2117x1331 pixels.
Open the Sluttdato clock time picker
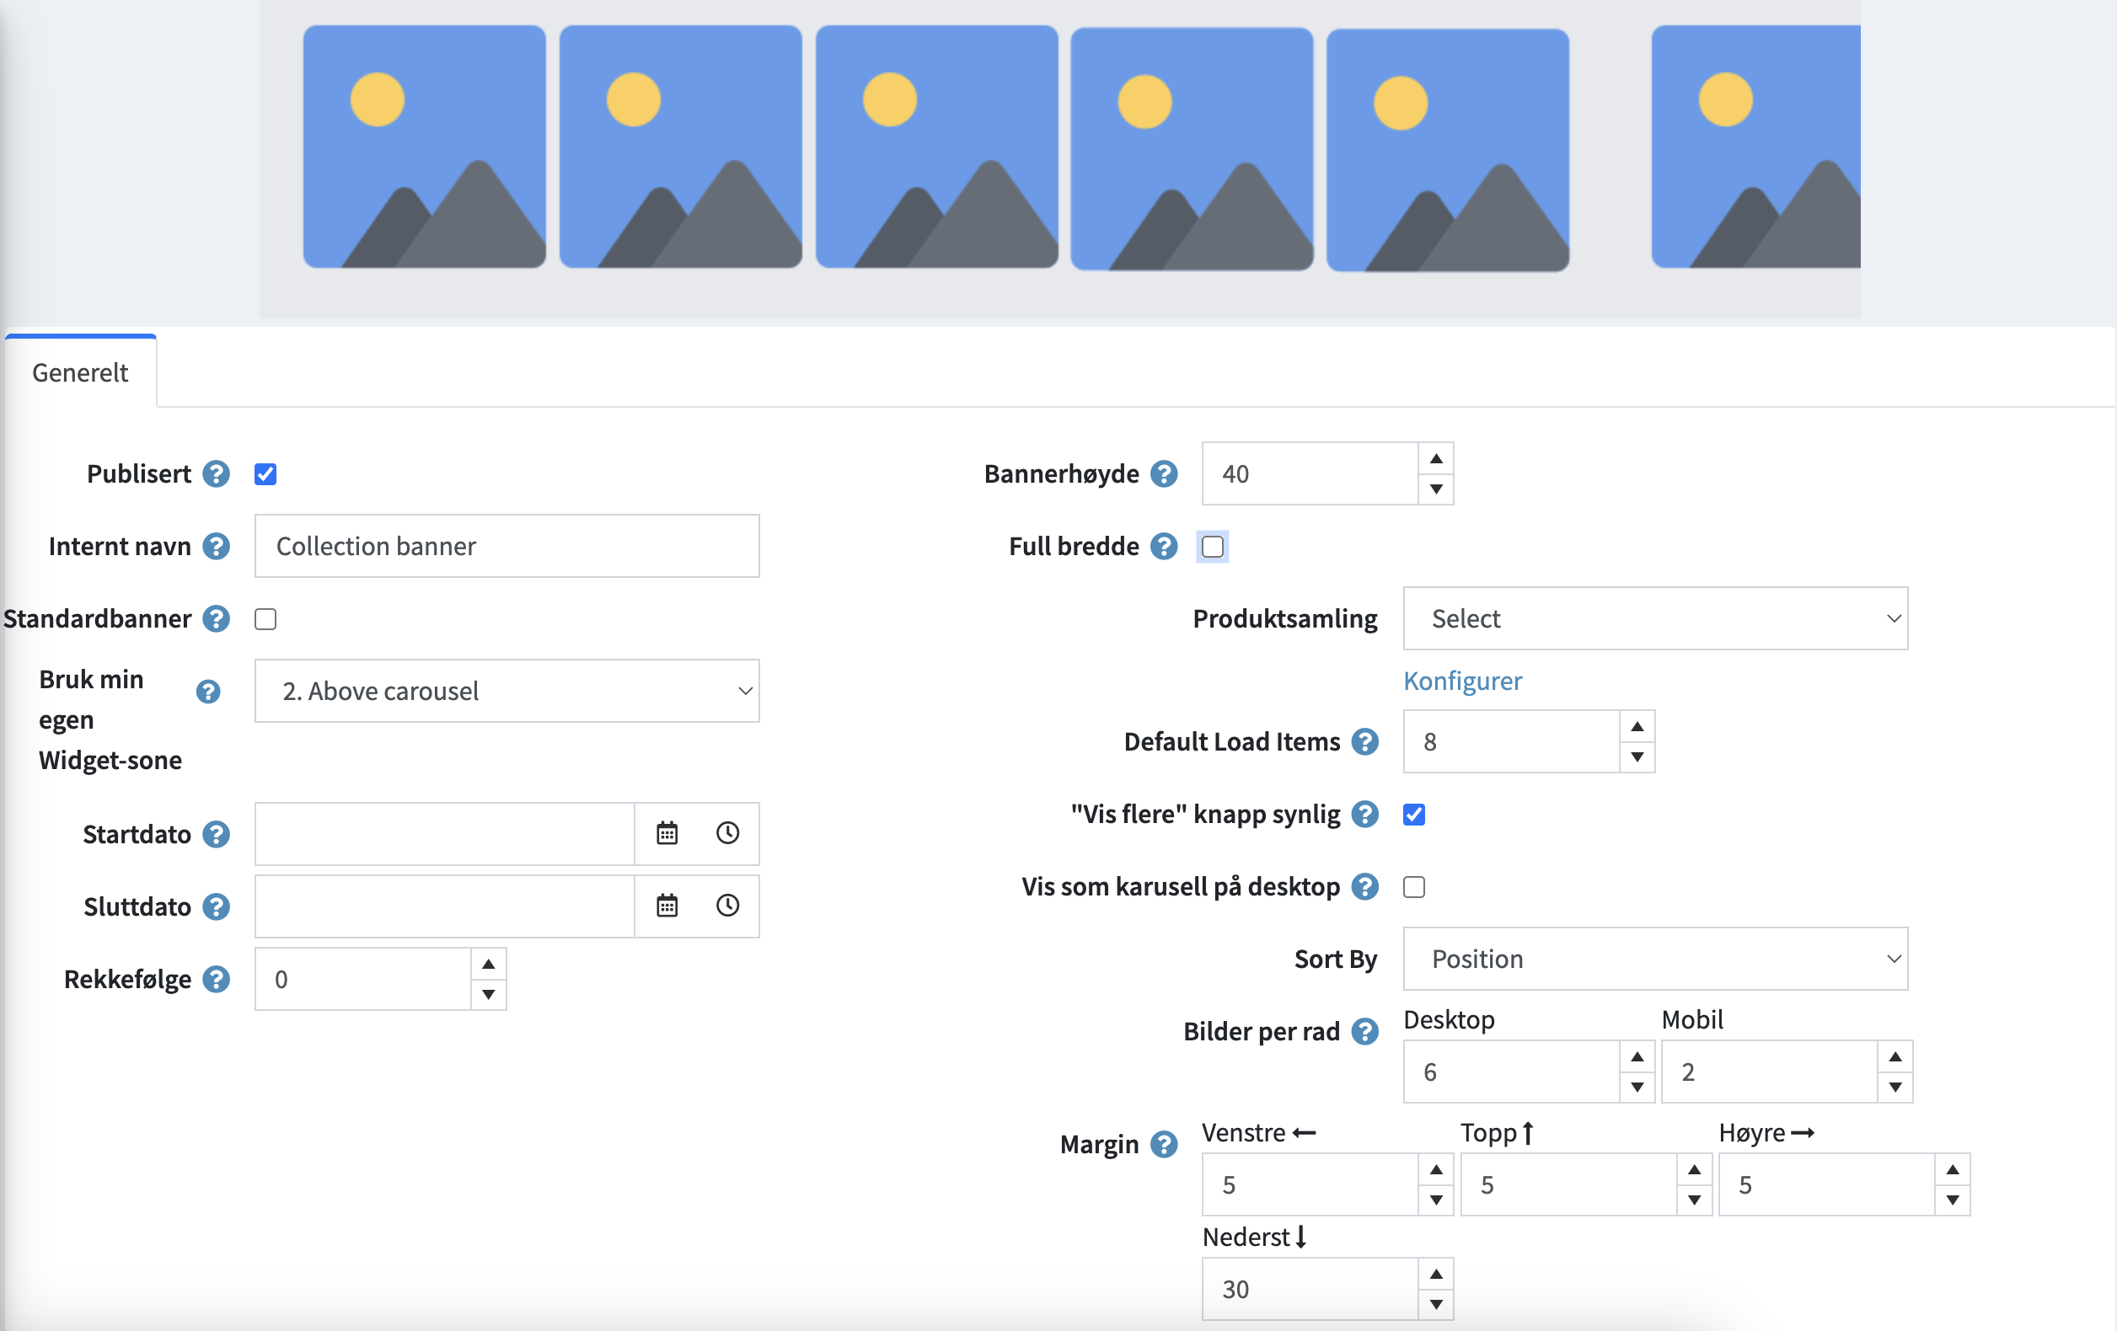point(727,905)
